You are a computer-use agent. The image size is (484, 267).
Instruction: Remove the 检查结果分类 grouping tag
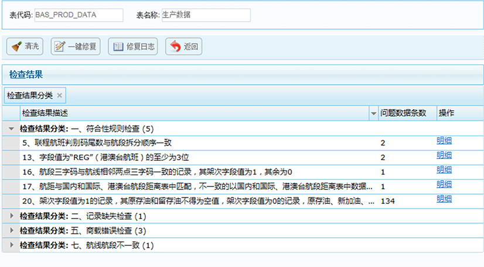(60, 95)
